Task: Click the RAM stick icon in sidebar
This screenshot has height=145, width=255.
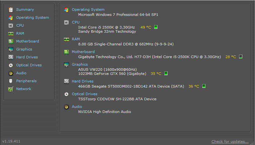Action: pyautogui.click(x=11, y=34)
